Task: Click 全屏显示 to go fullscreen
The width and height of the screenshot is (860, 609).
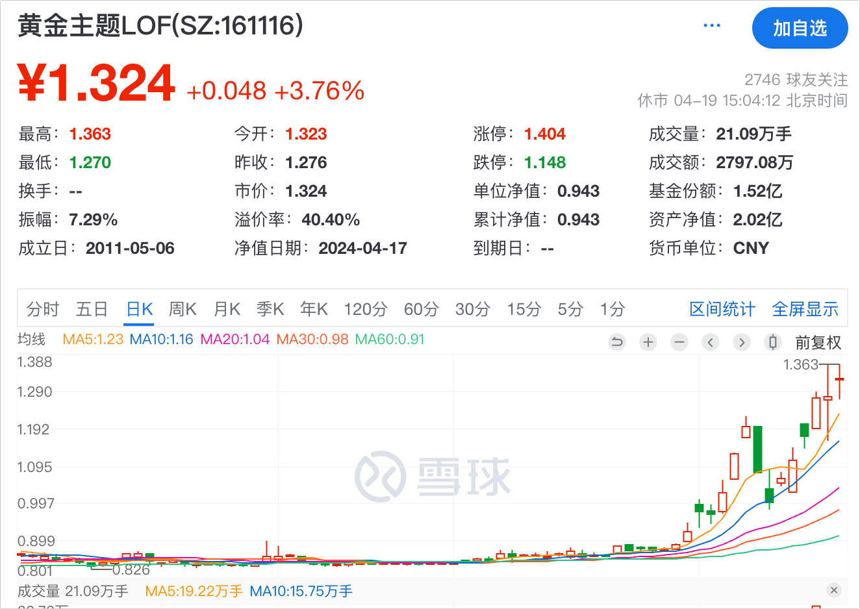Action: pyautogui.click(x=805, y=309)
